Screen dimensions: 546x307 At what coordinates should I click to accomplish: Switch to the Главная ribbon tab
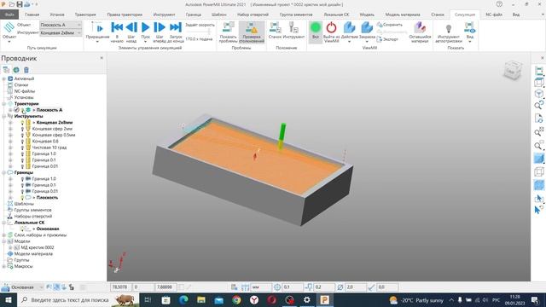(x=32, y=14)
